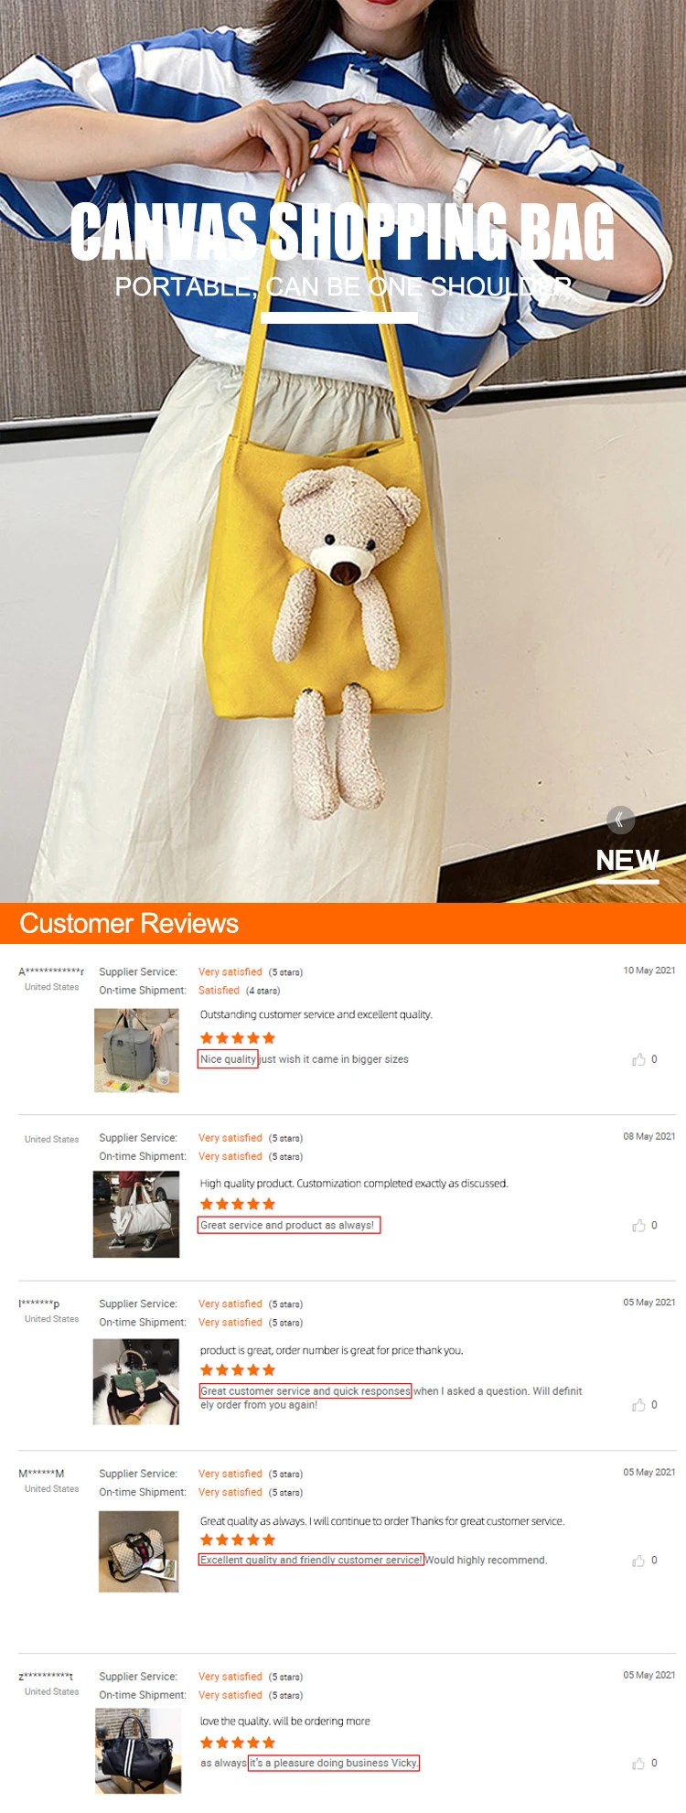Like the 08 May 2021 review
This screenshot has height=1813, width=686.
coord(638,1226)
